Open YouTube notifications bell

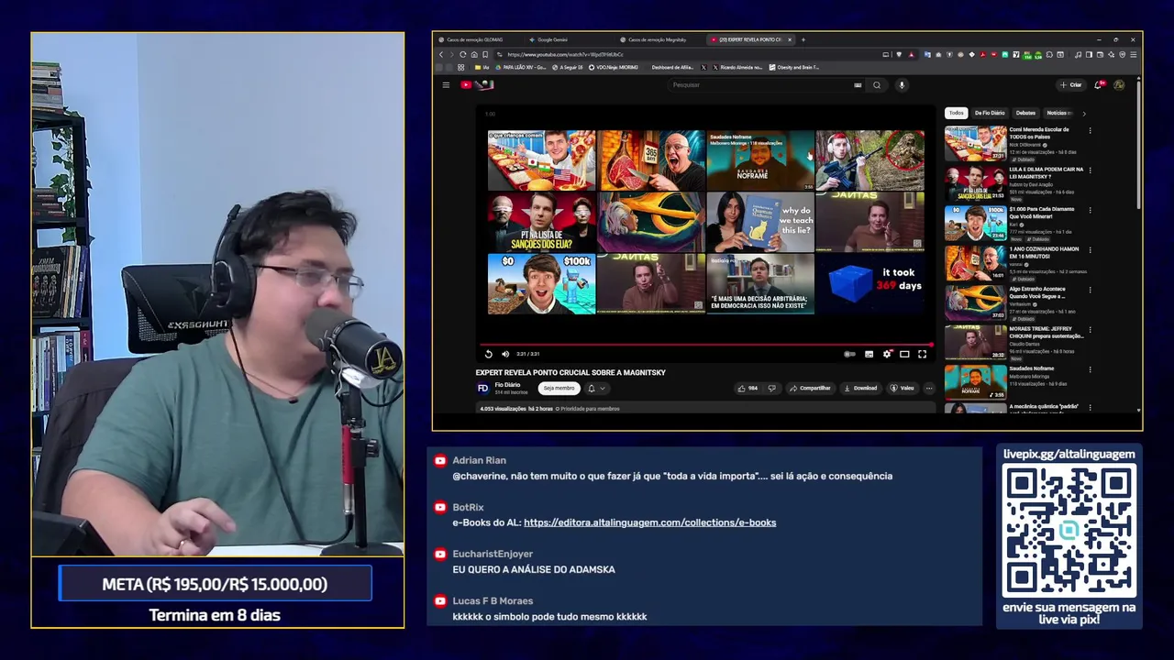(x=1099, y=85)
